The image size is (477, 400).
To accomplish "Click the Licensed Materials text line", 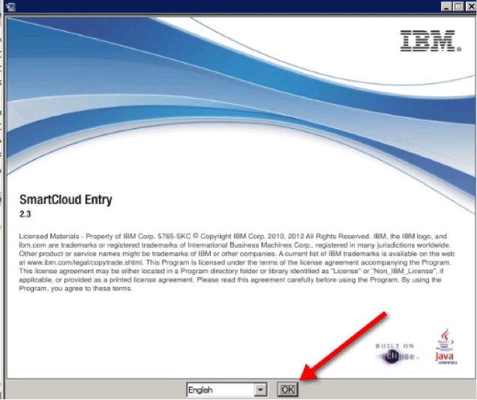I will (232, 236).
